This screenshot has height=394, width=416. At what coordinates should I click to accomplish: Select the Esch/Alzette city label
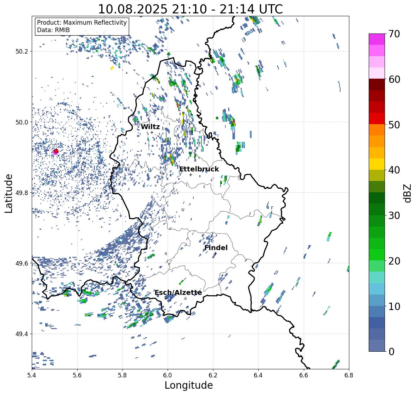[x=178, y=292]
